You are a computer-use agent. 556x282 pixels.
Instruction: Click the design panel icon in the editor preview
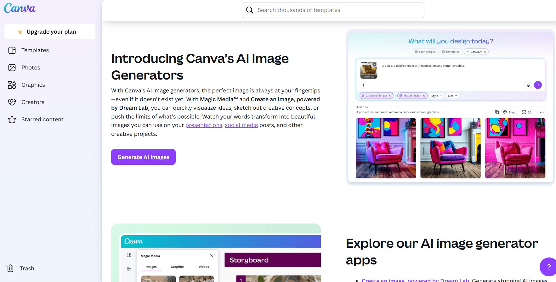129,255
